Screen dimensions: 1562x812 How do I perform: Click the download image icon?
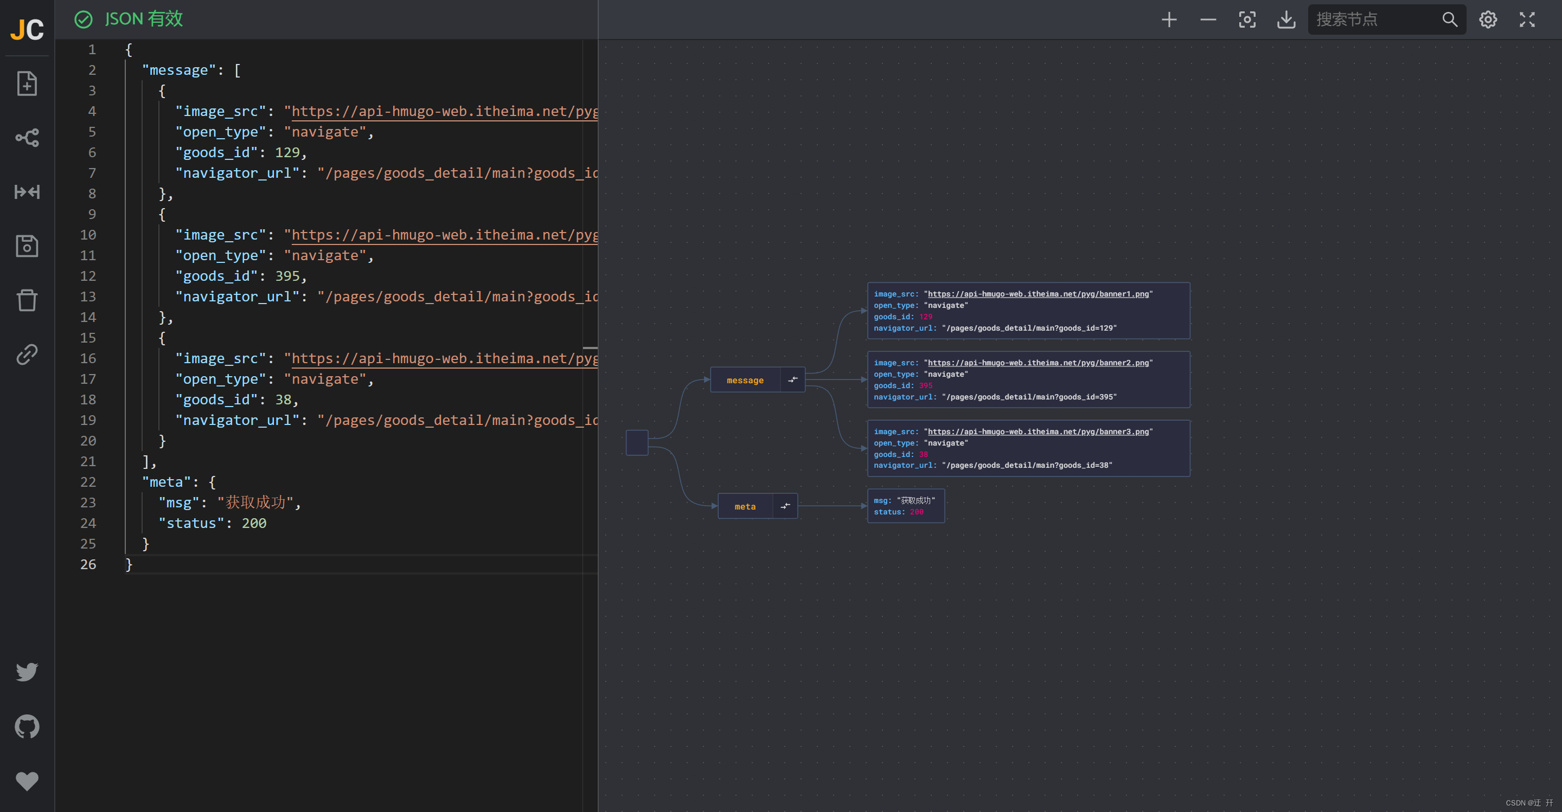[x=1286, y=20]
